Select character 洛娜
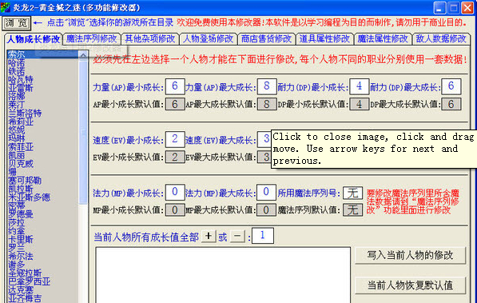The image size is (477, 303). 17,97
